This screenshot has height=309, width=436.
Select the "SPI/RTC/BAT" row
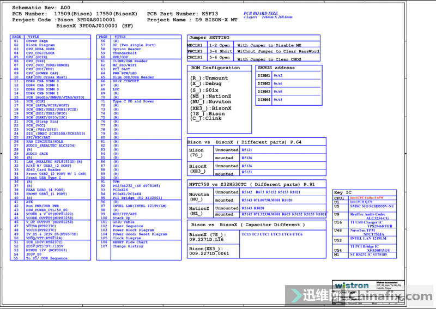tap(38, 137)
